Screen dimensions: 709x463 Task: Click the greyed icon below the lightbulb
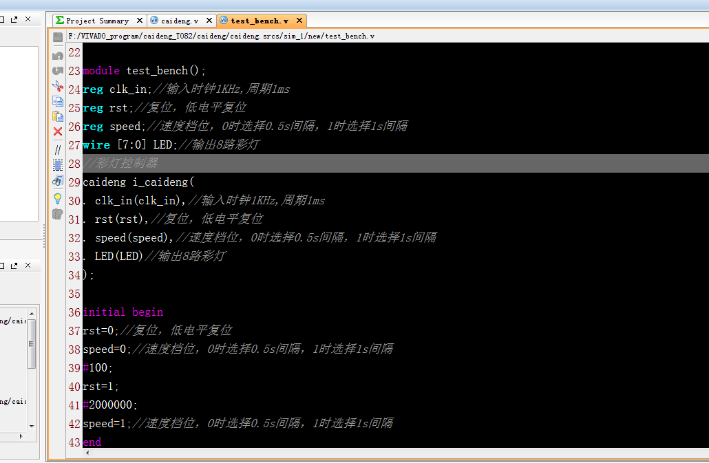coord(57,214)
